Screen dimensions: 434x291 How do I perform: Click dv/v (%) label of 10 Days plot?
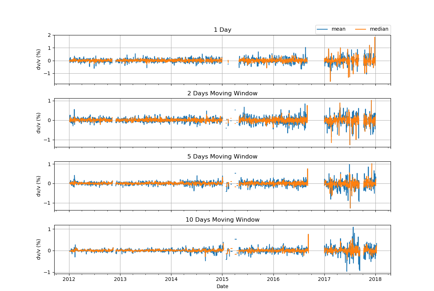[x=39, y=249]
